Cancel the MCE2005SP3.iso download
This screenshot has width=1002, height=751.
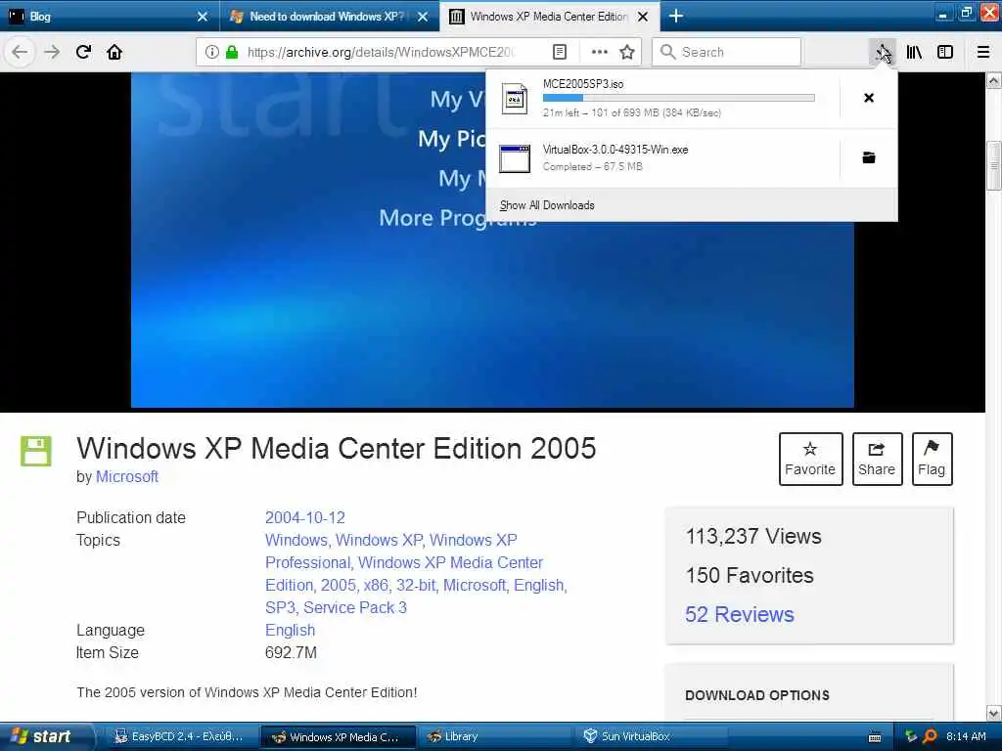click(x=869, y=98)
